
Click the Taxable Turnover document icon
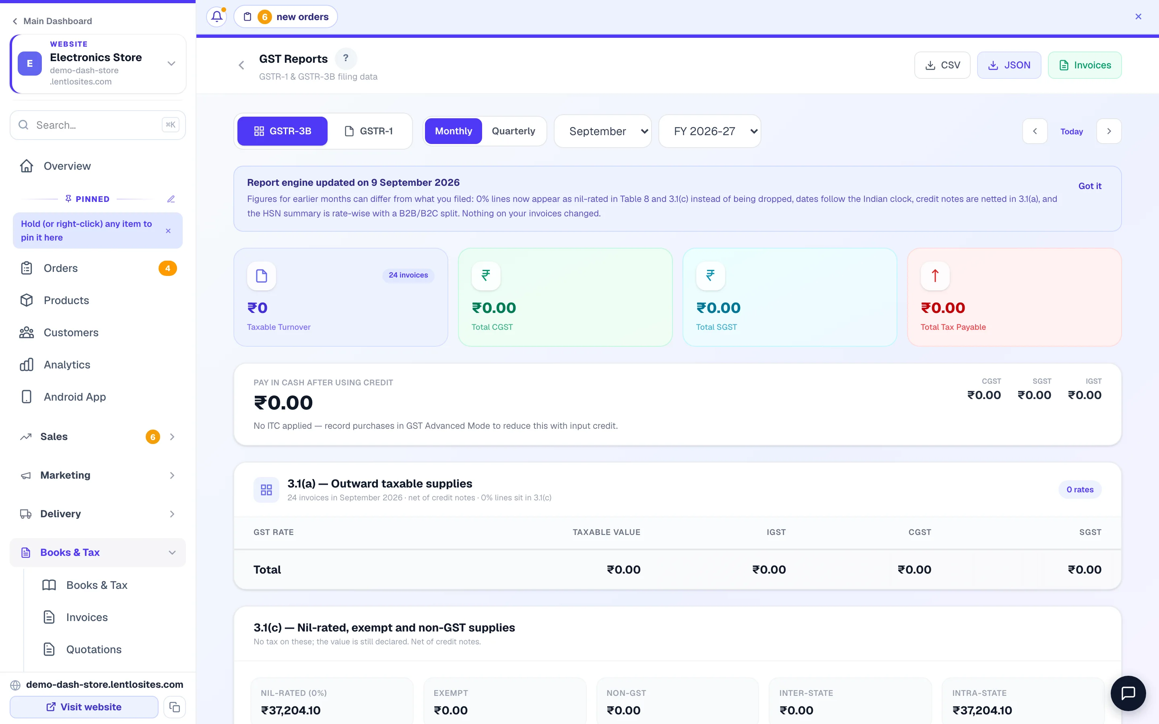pyautogui.click(x=262, y=276)
